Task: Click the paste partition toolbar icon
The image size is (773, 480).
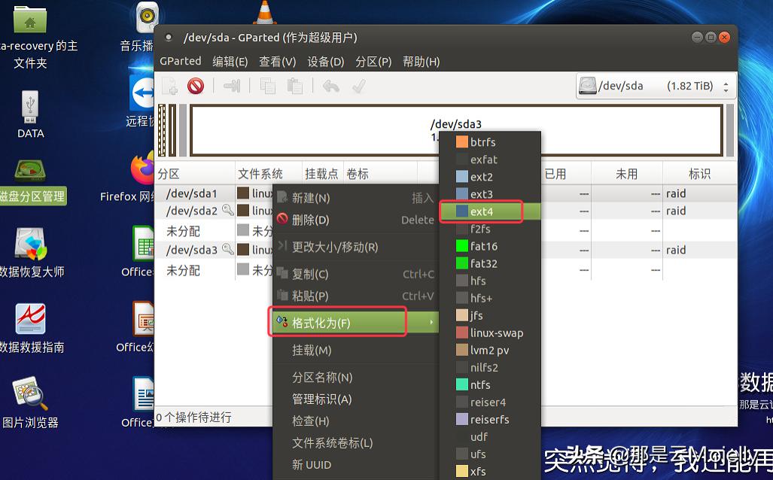Action: tap(294, 86)
